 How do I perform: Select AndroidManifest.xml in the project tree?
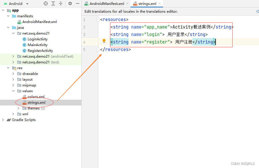tap(40, 22)
